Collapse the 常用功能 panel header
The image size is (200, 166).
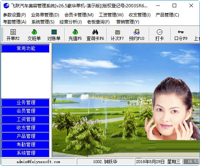click(25, 48)
